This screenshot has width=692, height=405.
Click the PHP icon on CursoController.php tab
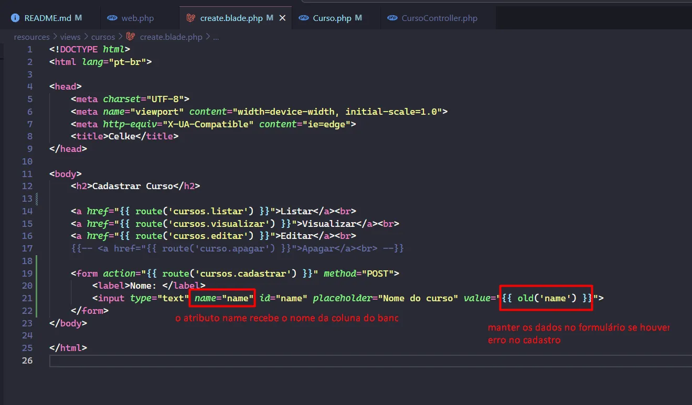(392, 18)
